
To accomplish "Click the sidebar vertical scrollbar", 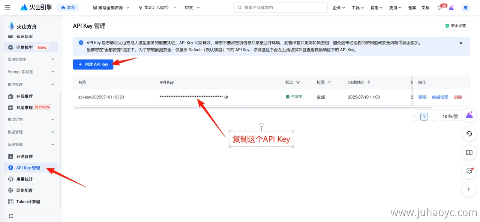I will pyautogui.click(x=60, y=150).
